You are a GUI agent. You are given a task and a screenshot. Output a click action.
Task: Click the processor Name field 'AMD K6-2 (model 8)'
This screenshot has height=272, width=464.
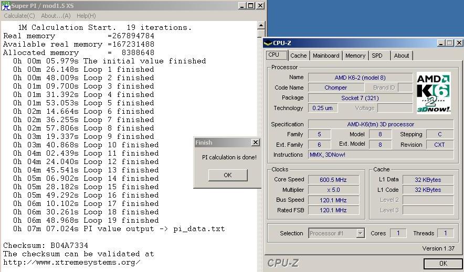[x=360, y=78]
